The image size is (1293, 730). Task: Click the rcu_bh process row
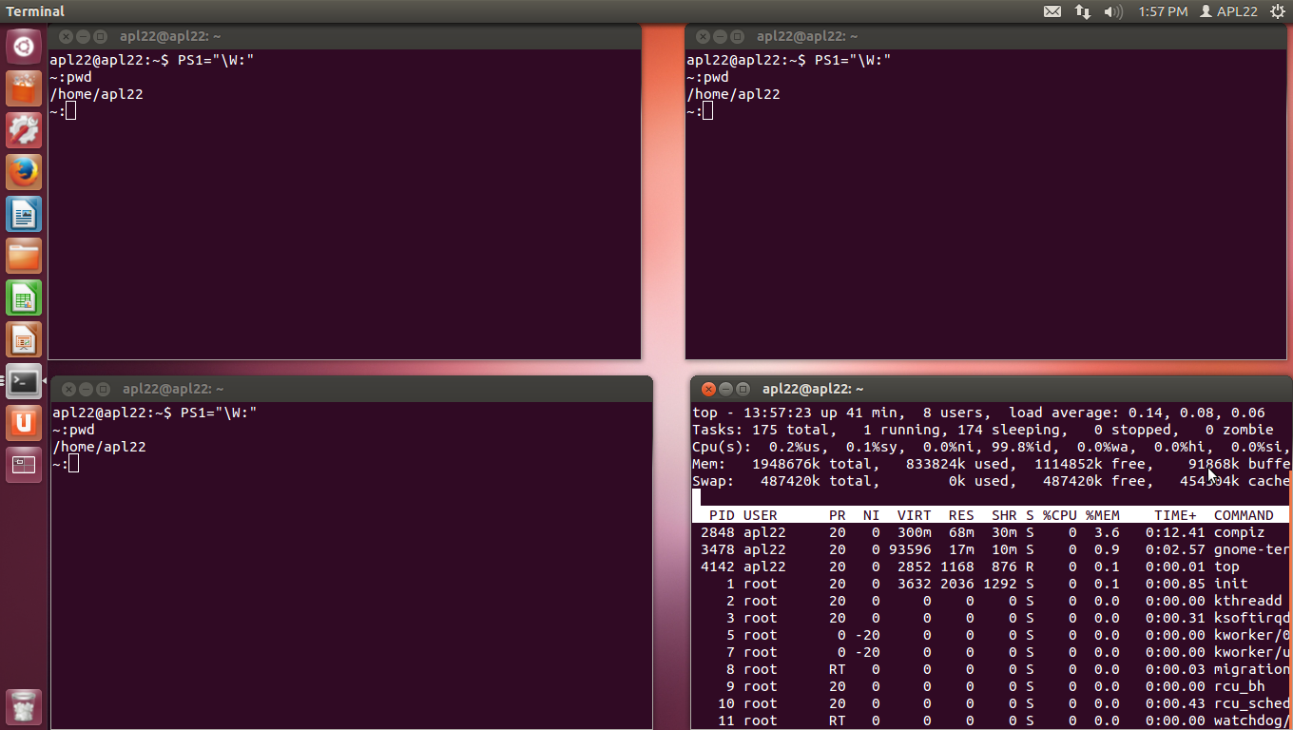pos(991,686)
